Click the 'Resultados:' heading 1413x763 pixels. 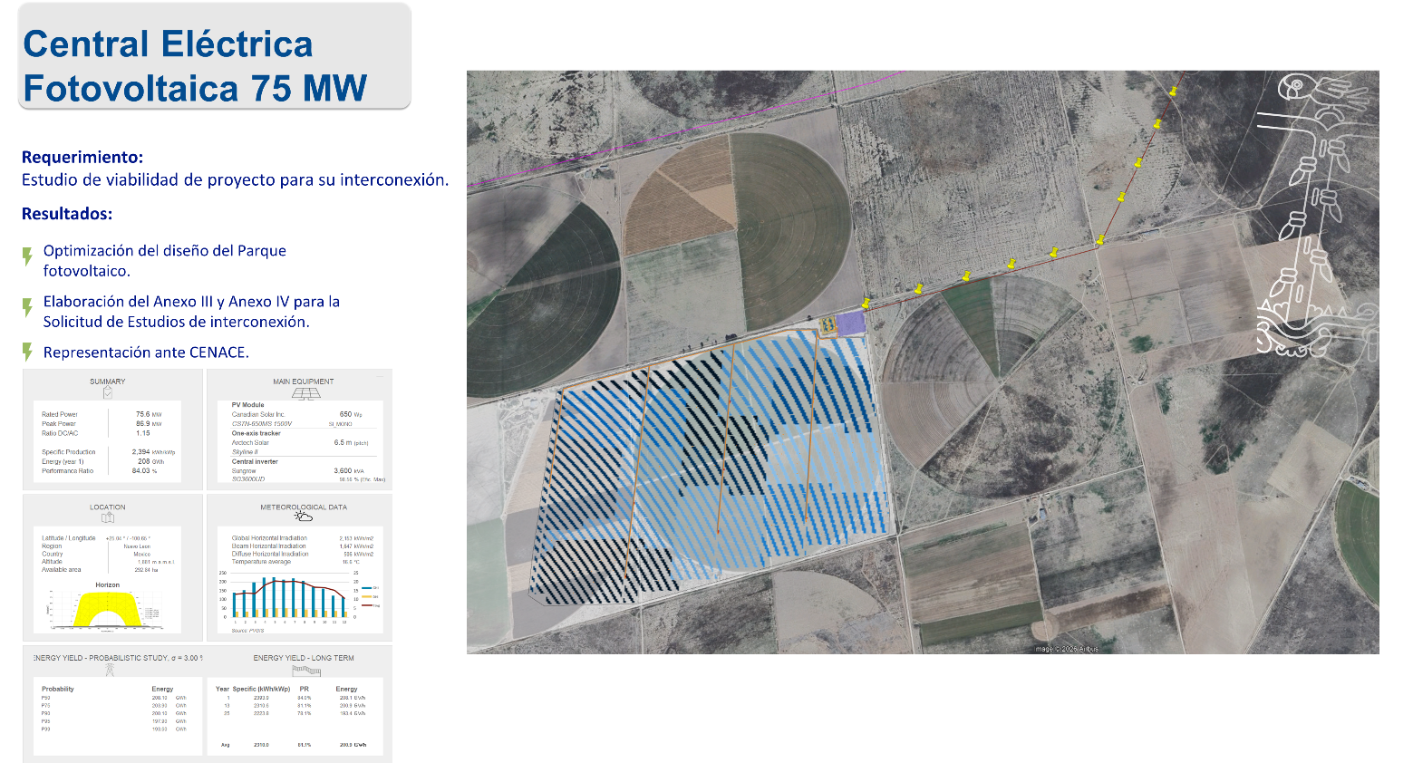point(67,214)
